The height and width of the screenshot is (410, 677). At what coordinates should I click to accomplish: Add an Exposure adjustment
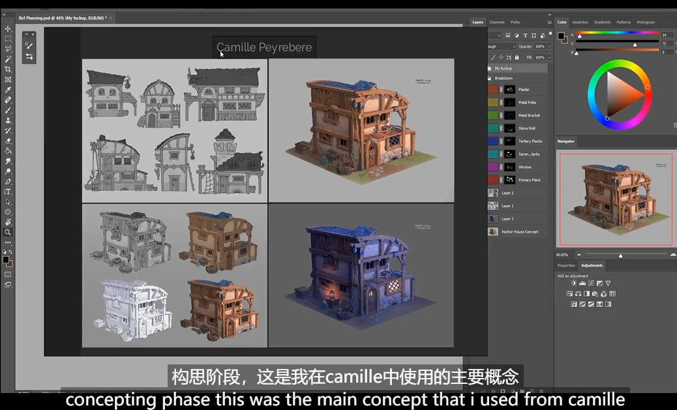599,283
